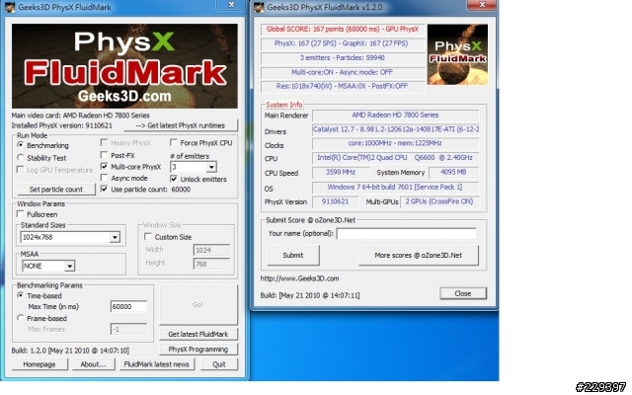Image resolution: width=632 pixels, height=395 pixels.
Task: Submit the score with Submit button
Action: pos(293,255)
